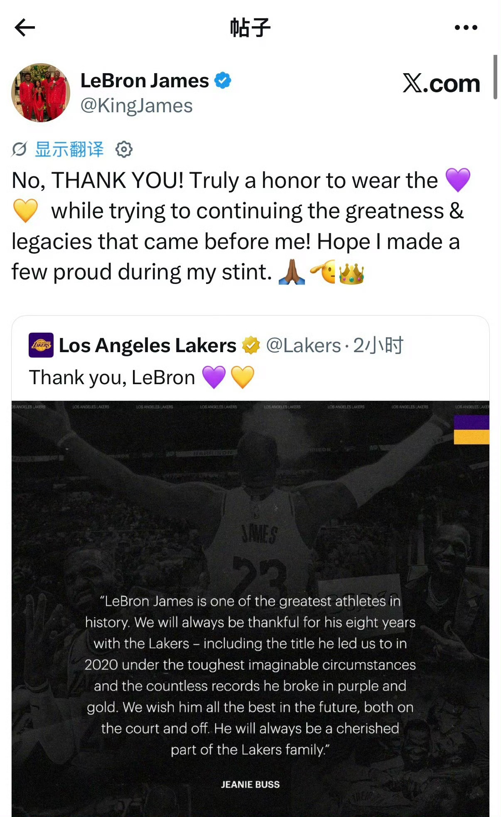Image resolution: width=501 pixels, height=817 pixels.
Task: Open quoted text Thank you, LeBron
Action: [x=112, y=378]
